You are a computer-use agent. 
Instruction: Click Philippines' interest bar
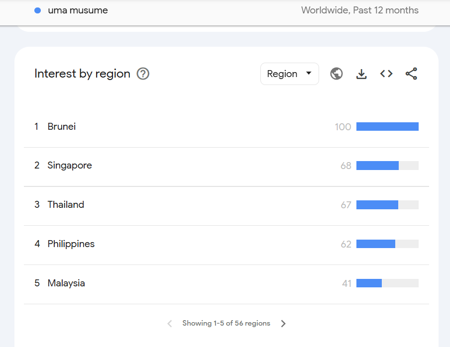(387, 244)
